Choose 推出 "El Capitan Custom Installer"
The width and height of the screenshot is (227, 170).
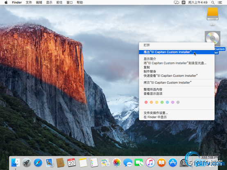point(177,52)
